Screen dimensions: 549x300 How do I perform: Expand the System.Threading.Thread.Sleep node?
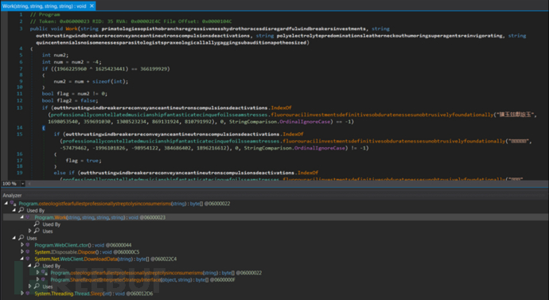[x=22, y=294]
